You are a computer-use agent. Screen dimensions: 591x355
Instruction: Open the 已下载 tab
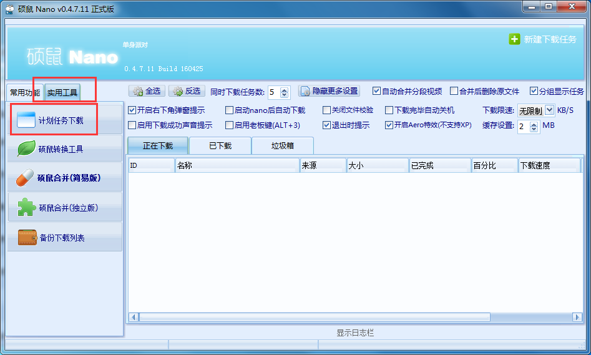point(220,146)
